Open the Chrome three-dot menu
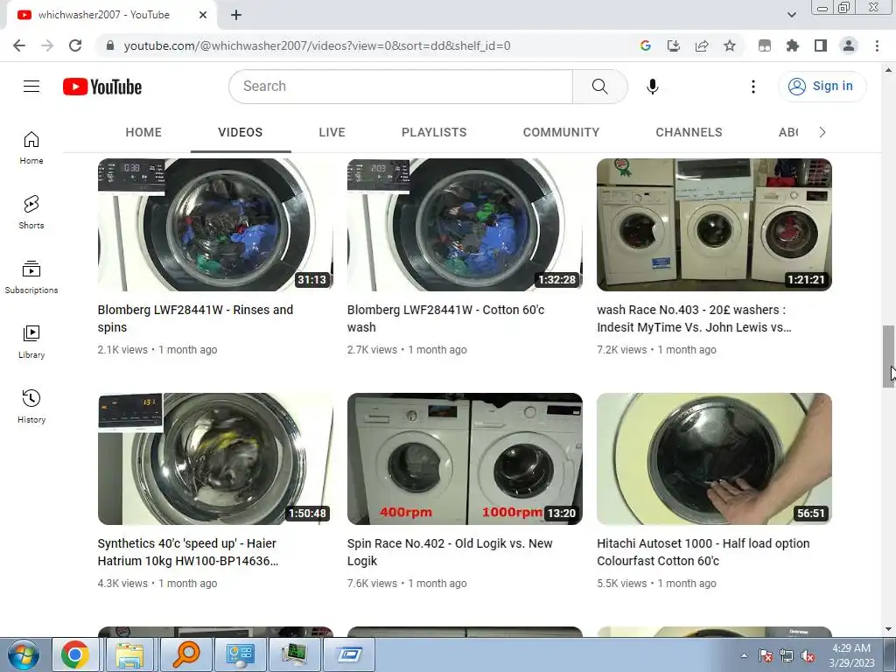The height and width of the screenshot is (672, 896). (x=877, y=45)
